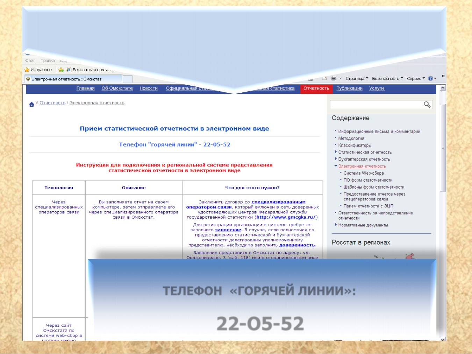Click the Электронная отчетность breadcrumb link
The width and height of the screenshot is (472, 354).
(97, 103)
